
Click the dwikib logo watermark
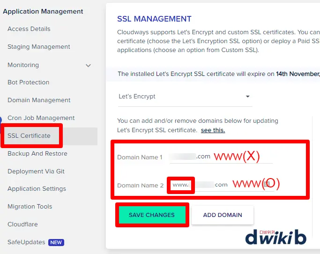pos(275,236)
